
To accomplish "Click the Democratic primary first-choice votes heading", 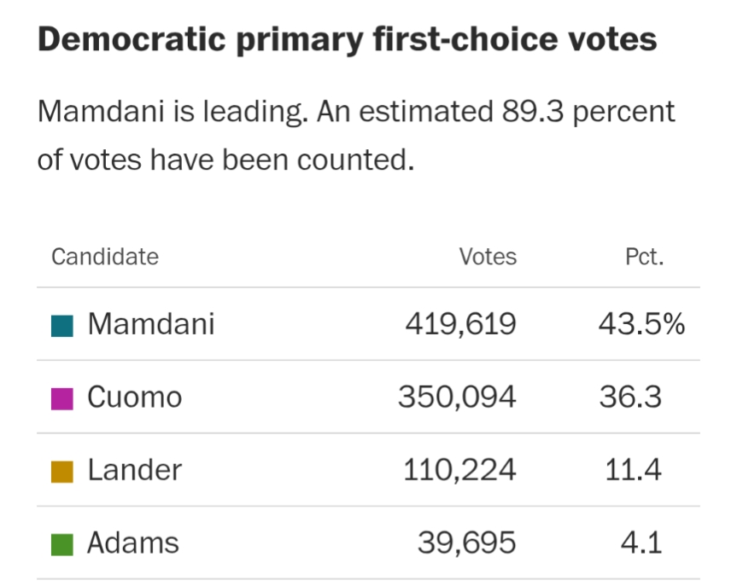I will (348, 40).
